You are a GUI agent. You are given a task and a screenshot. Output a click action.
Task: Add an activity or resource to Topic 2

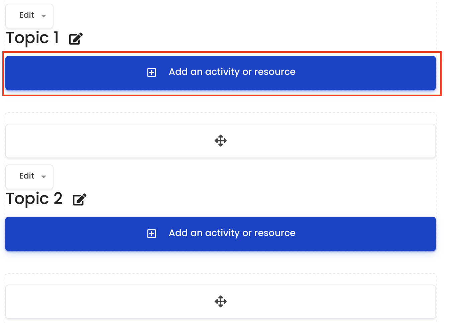click(221, 234)
